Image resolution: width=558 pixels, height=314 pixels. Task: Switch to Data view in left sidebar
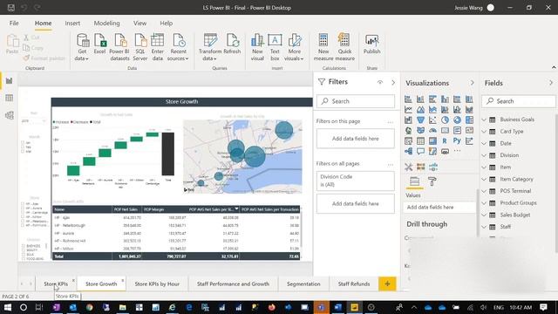10,98
